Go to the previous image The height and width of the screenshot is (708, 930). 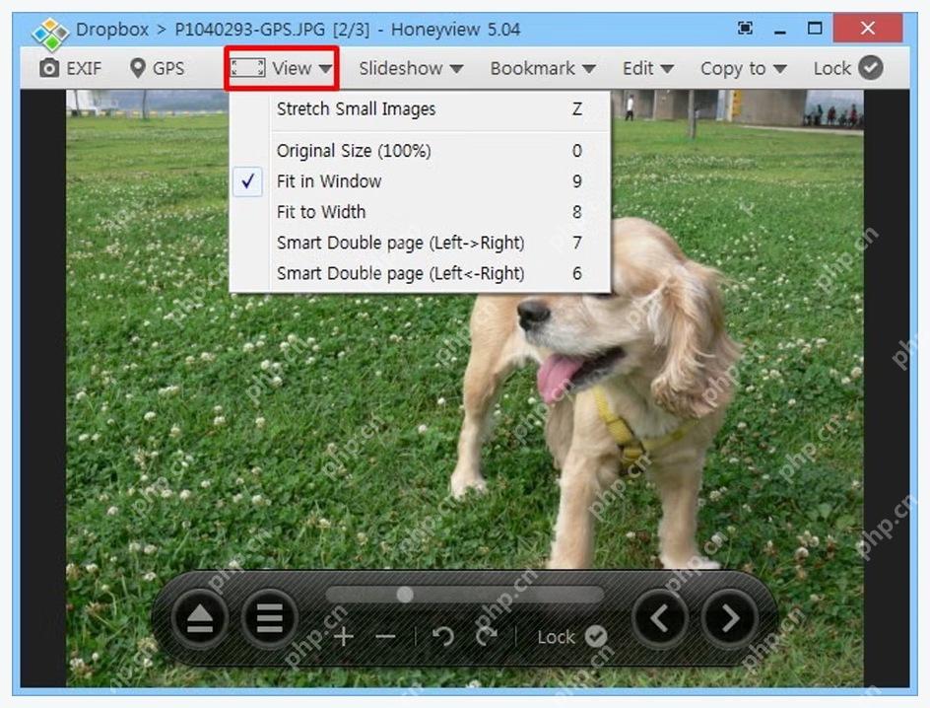coord(660,618)
